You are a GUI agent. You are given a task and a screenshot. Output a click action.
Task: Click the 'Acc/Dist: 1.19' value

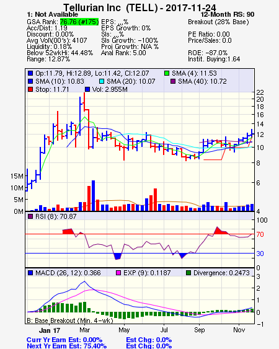(47, 28)
